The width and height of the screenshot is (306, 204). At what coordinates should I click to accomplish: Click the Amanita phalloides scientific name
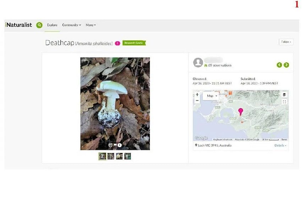94,44
